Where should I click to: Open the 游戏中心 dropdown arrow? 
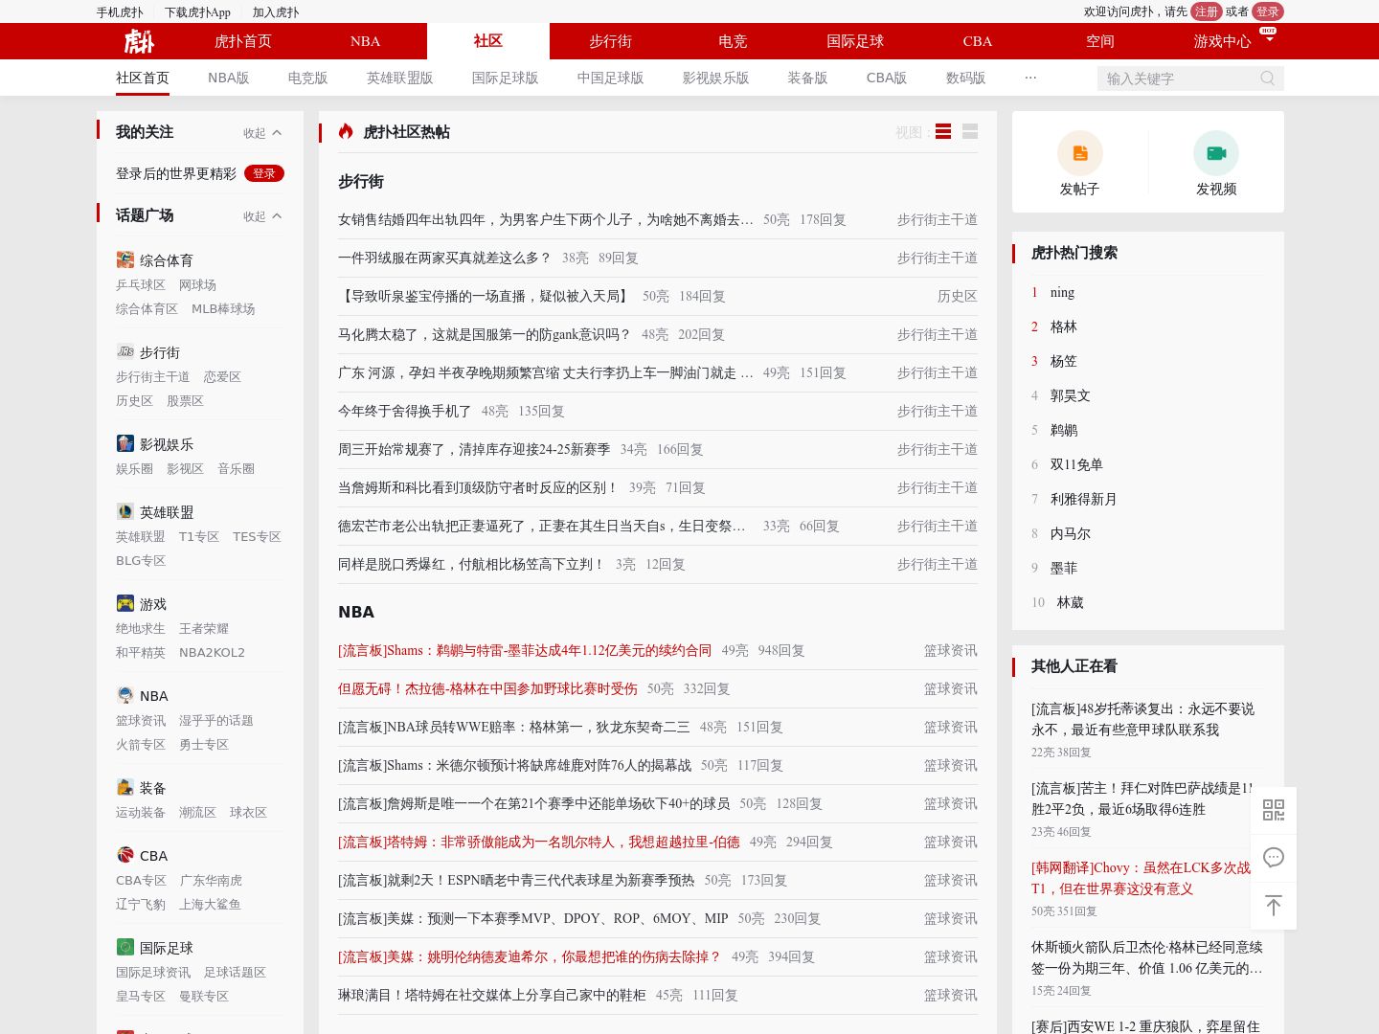(1269, 40)
